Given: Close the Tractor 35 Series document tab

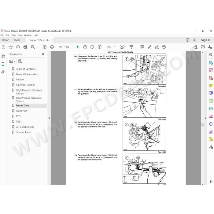Looking at the screenshot, I should click(52, 40).
